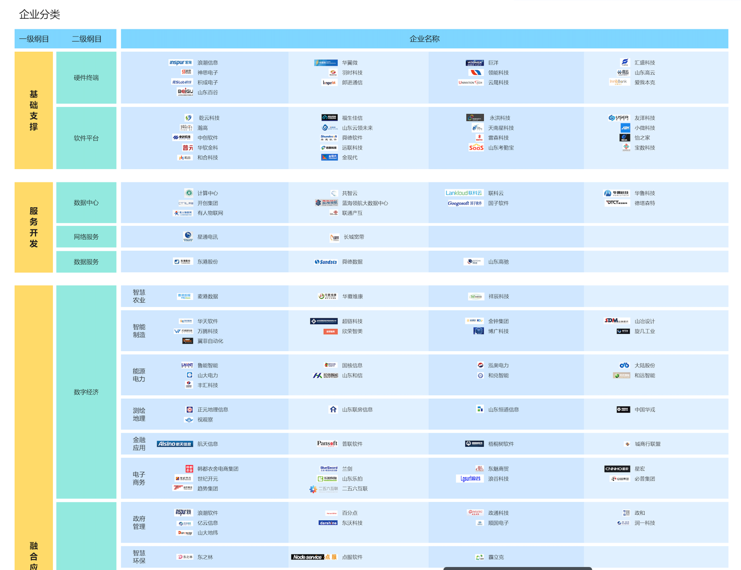
Task: Click the 鲁能智能 logo
Action: [x=187, y=365]
